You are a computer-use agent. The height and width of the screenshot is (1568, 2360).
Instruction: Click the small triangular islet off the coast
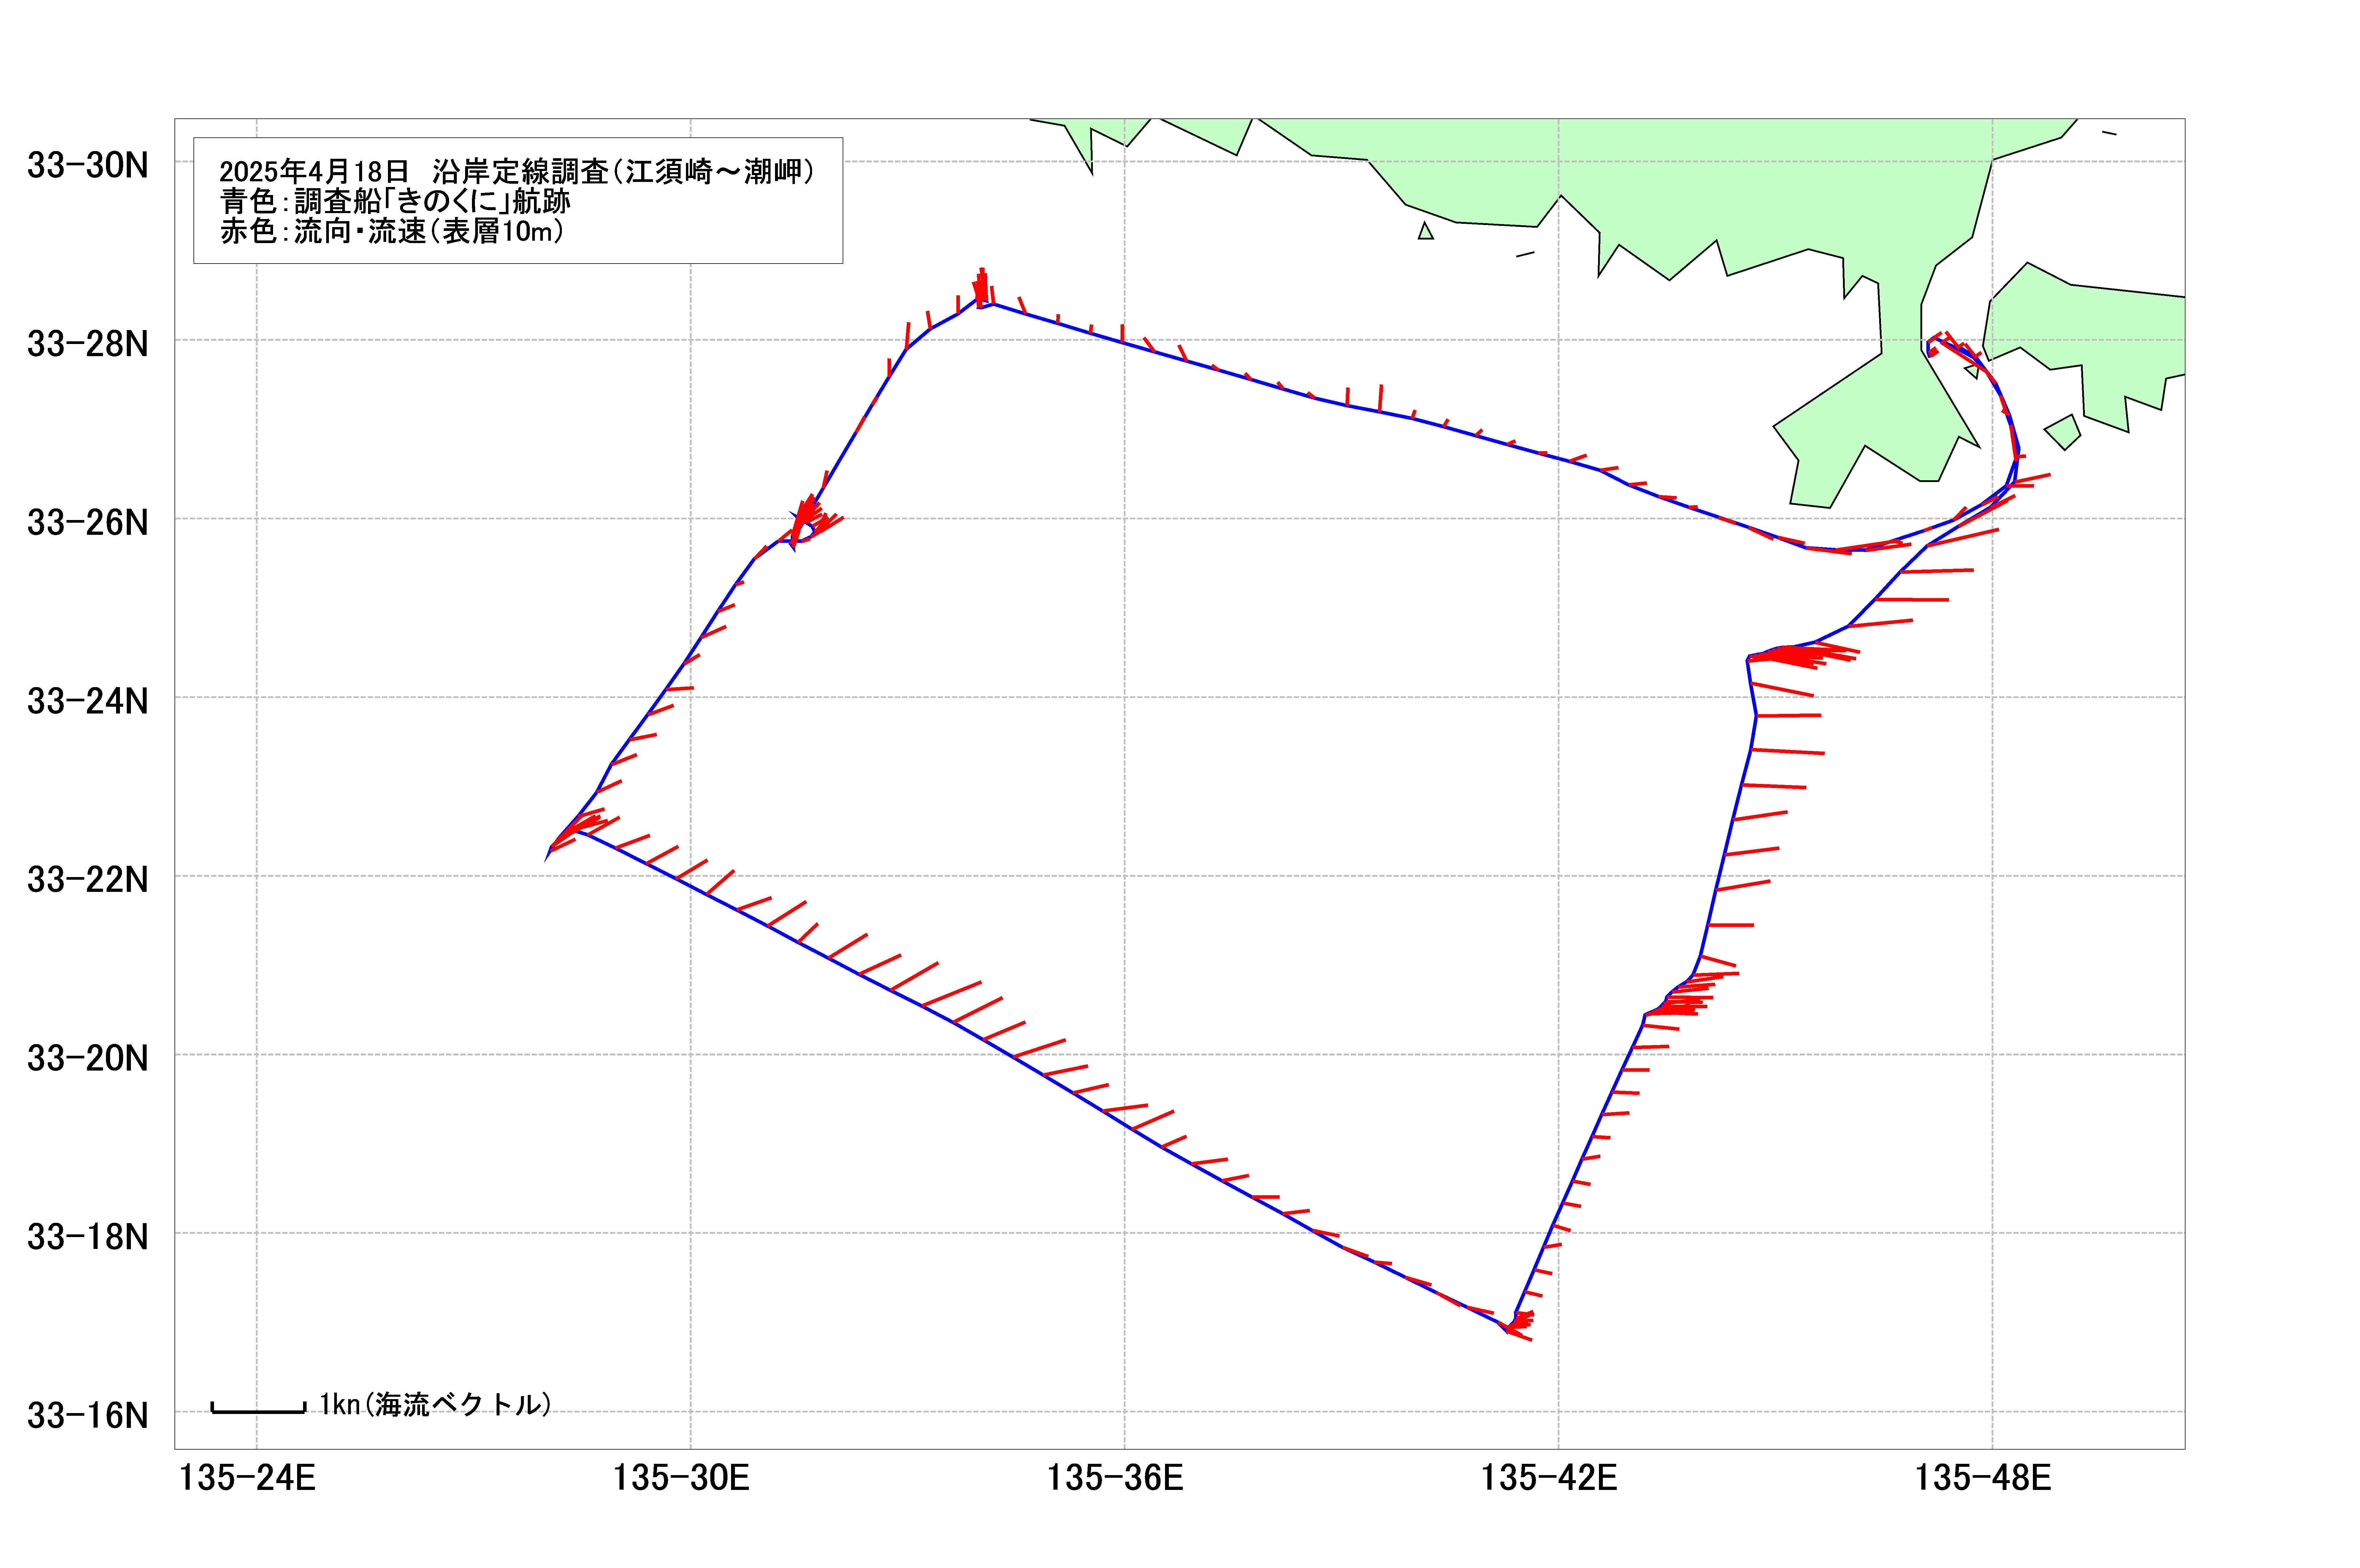point(1426,231)
